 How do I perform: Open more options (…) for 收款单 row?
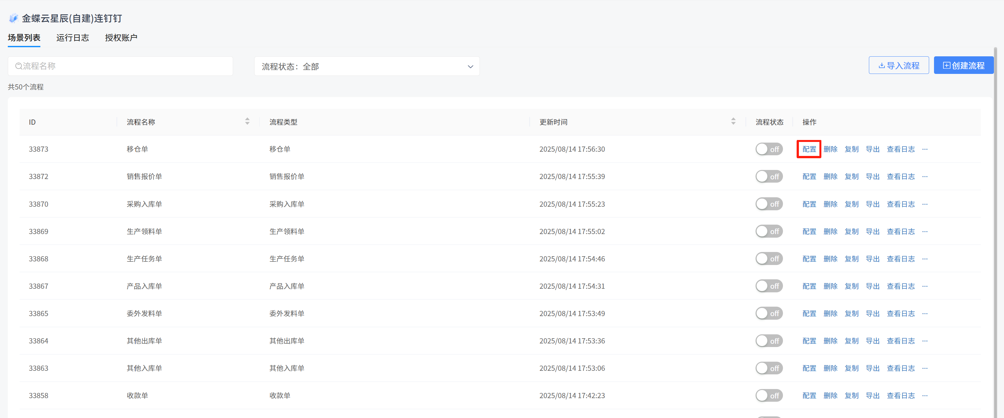925,396
